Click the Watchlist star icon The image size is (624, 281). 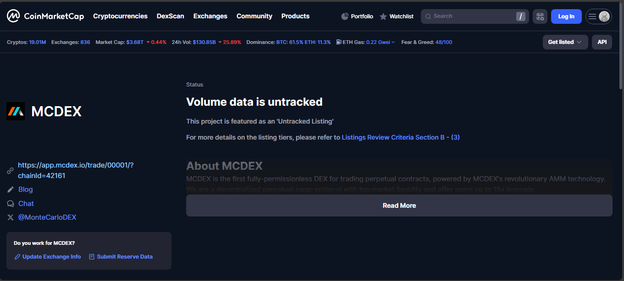[x=383, y=16]
